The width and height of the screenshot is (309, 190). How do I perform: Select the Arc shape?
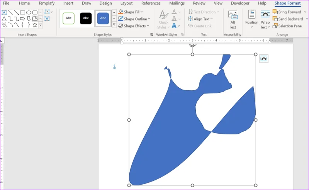tap(10, 25)
